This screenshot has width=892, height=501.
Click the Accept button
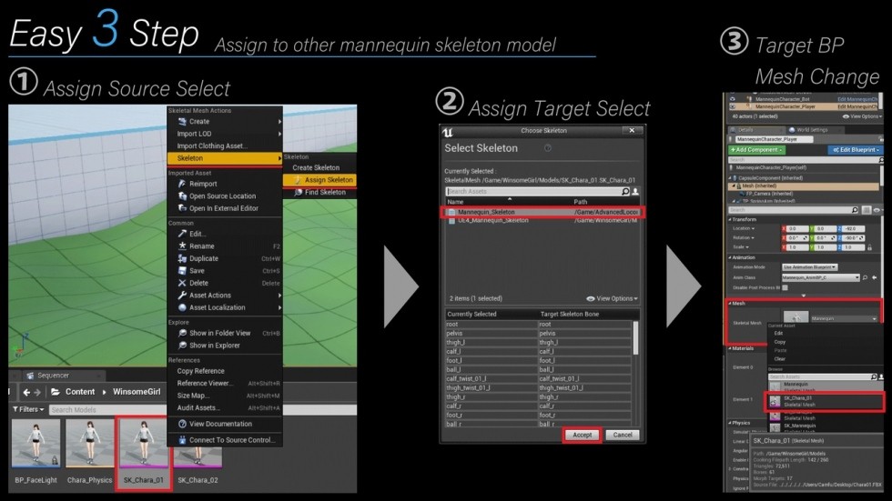tap(582, 435)
